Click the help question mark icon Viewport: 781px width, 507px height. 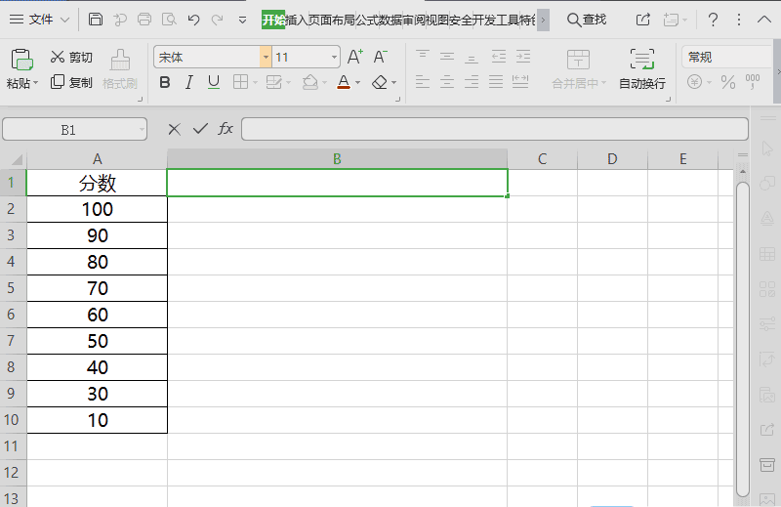pyautogui.click(x=713, y=20)
